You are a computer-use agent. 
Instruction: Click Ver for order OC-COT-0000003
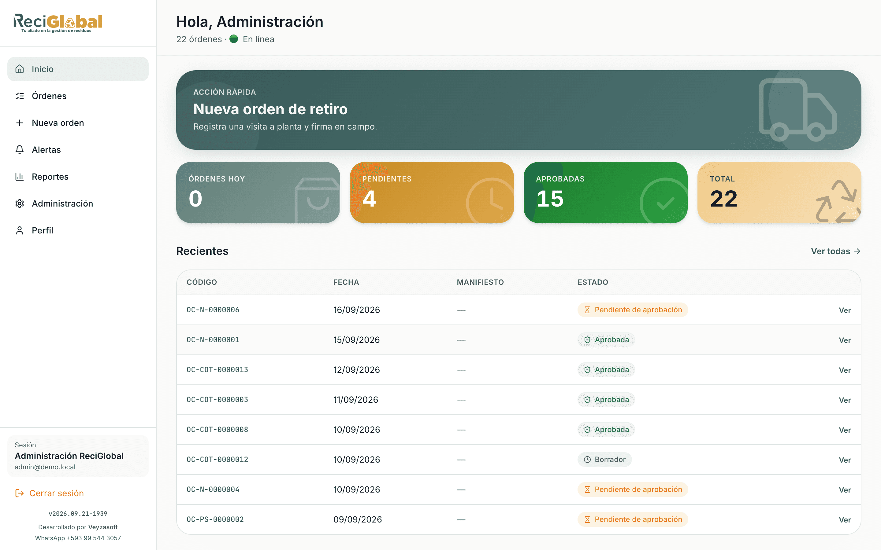click(x=845, y=400)
